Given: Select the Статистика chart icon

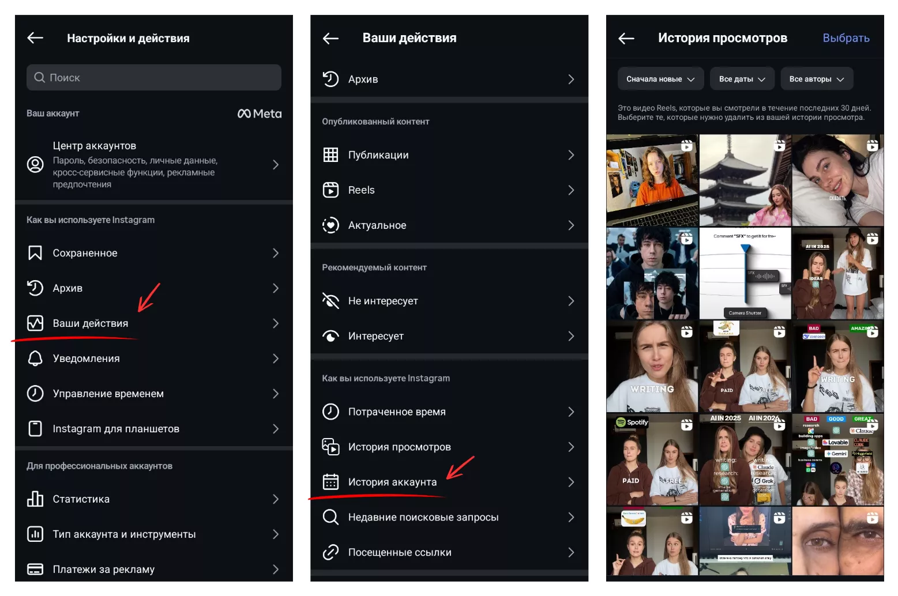Looking at the screenshot, I should 35,499.
